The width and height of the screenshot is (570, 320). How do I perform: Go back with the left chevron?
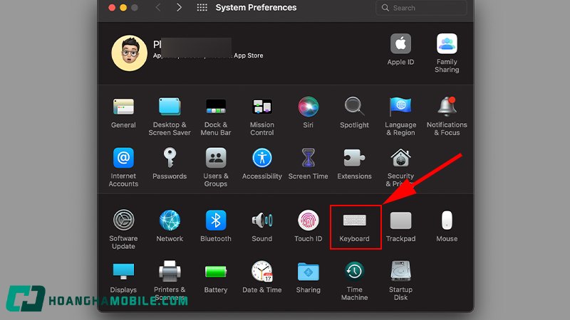[158, 8]
